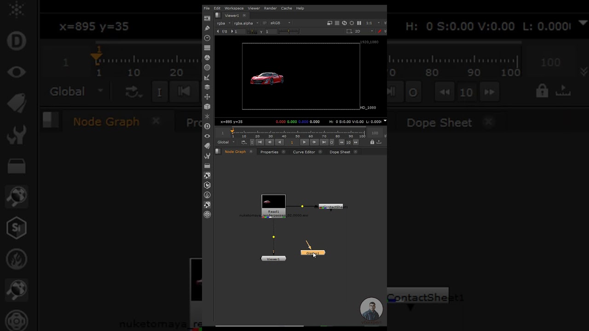The height and width of the screenshot is (331, 589).
Task: Open the Global frame range dropdown
Action: pyautogui.click(x=226, y=142)
